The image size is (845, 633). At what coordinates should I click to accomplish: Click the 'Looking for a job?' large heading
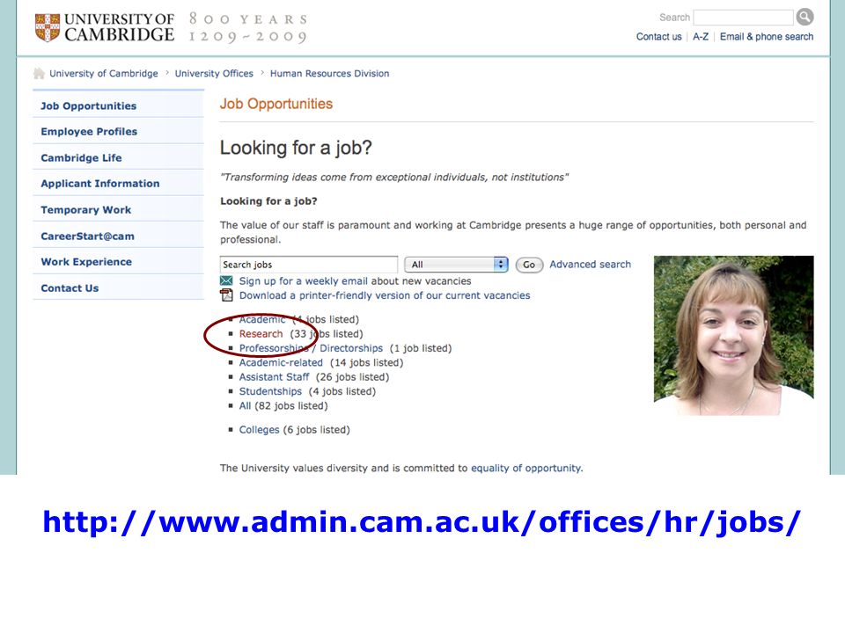click(296, 148)
